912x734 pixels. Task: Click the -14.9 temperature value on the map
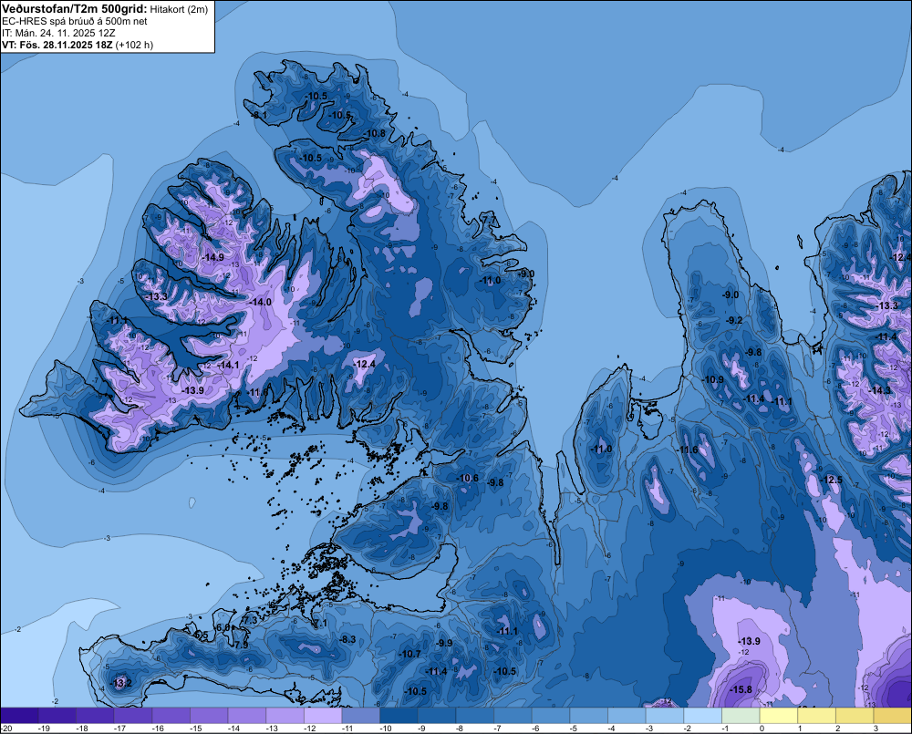[212, 257]
